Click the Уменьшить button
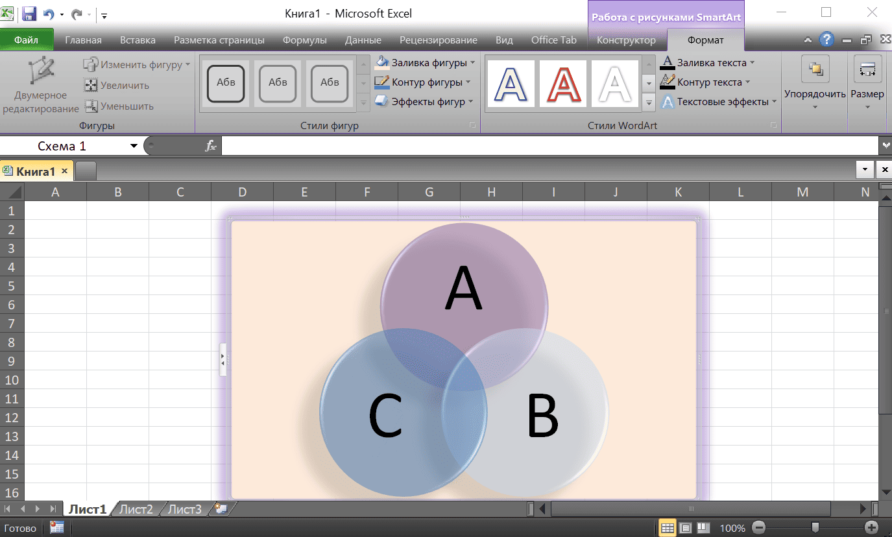The height and width of the screenshot is (537, 892). click(119, 106)
